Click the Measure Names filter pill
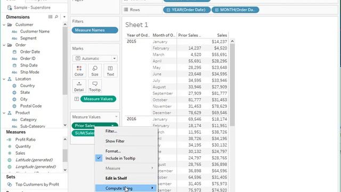341x192 pixels. [x=95, y=30]
